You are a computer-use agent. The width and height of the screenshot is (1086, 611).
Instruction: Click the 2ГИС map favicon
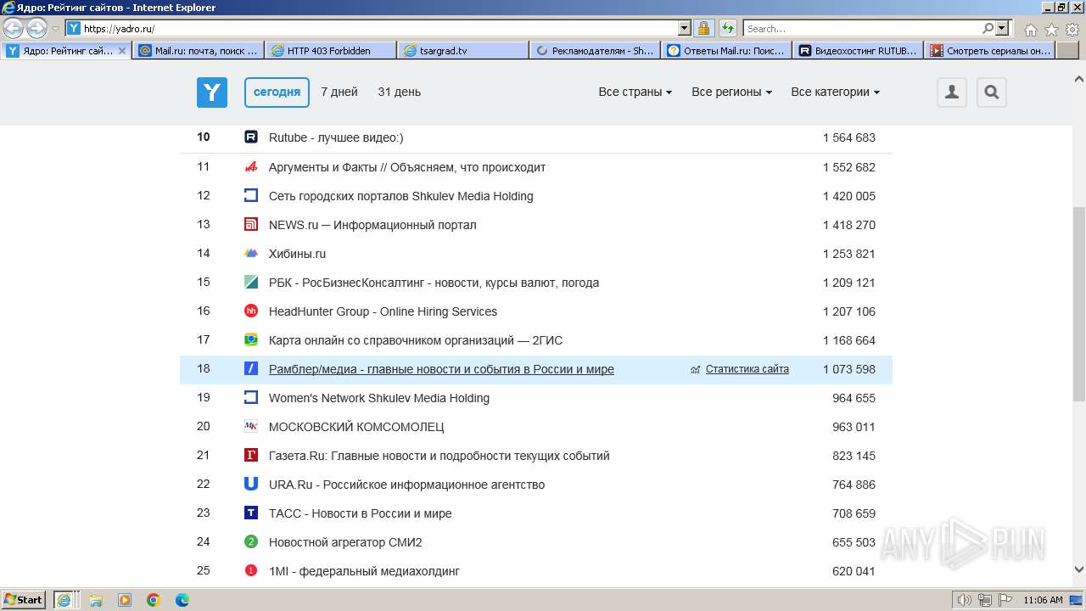[251, 340]
